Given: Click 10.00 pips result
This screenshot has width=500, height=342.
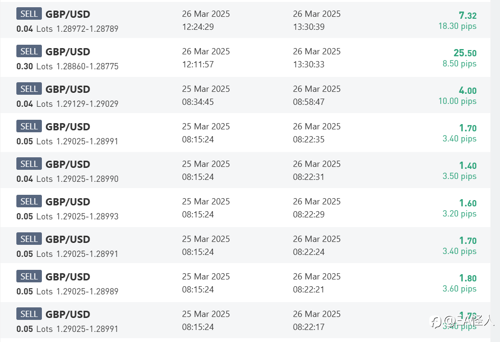Looking at the screenshot, I should [457, 101].
